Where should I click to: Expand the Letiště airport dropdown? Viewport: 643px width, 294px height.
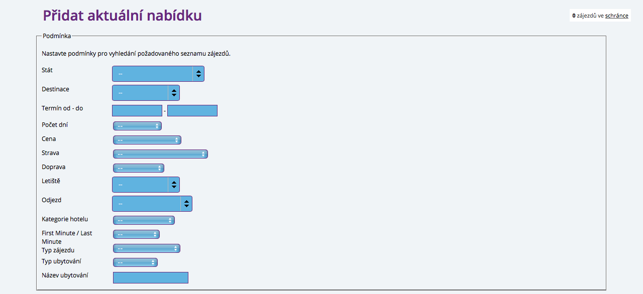[146, 185]
